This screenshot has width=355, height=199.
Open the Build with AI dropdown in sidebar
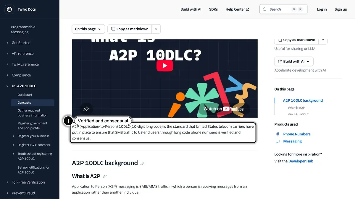point(294,61)
